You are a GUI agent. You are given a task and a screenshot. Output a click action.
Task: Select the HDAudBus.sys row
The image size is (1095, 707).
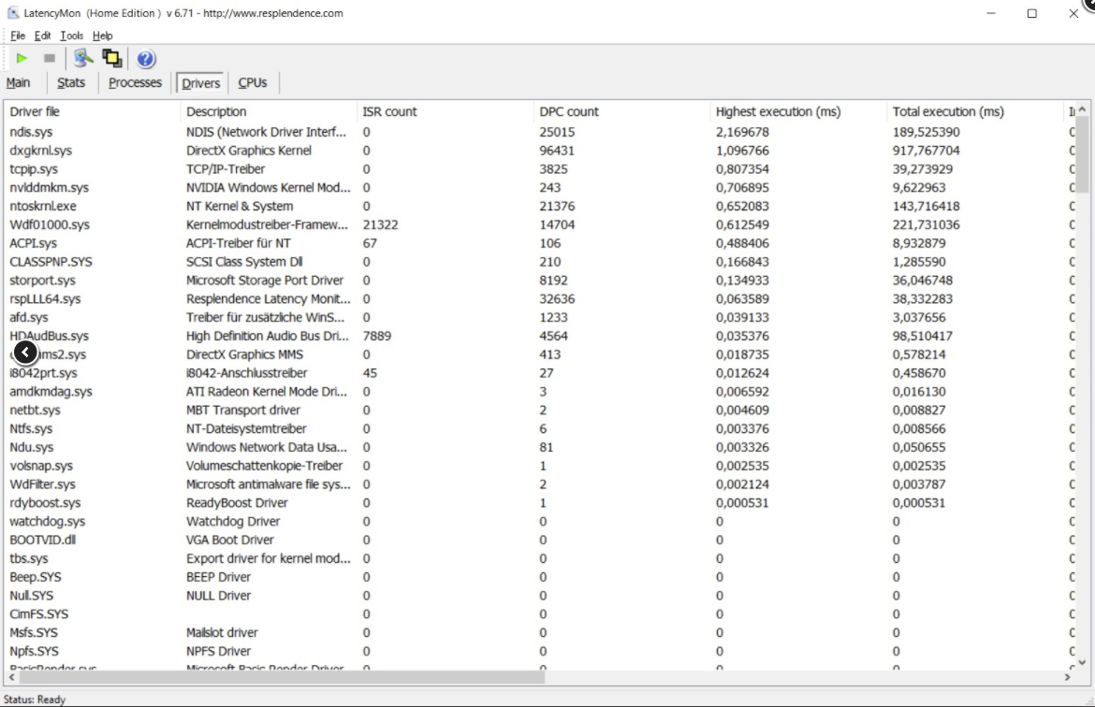(539, 336)
